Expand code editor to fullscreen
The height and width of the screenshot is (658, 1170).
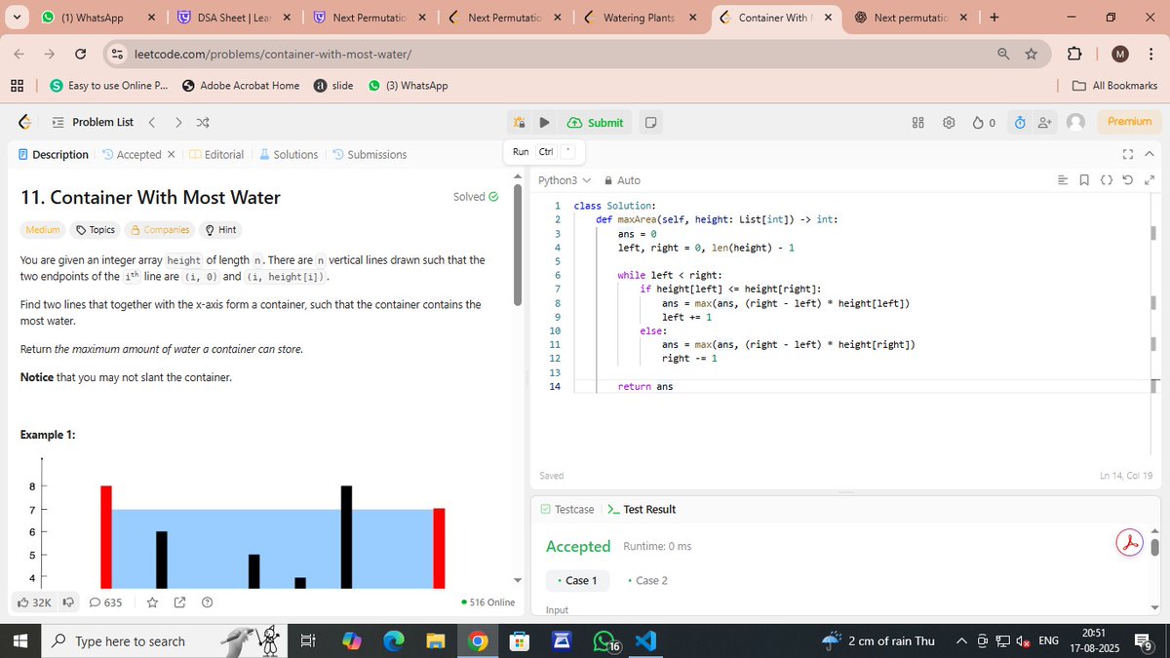[1149, 180]
